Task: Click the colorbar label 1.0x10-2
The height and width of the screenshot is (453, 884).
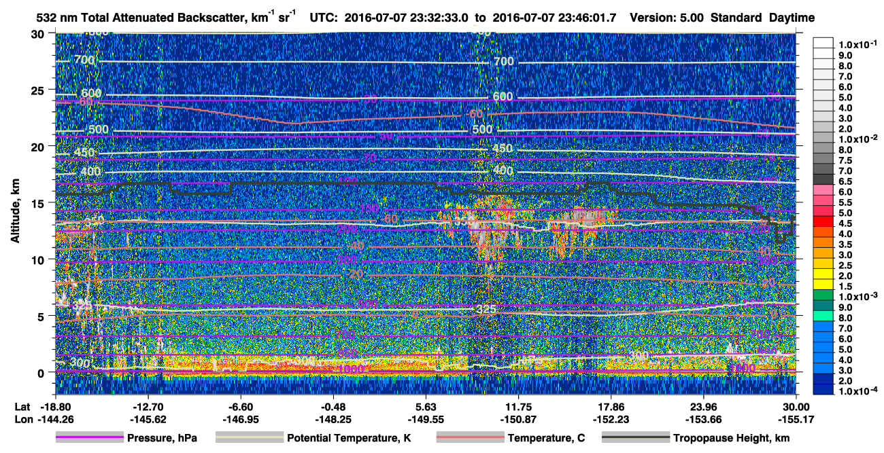Action: 857,139
